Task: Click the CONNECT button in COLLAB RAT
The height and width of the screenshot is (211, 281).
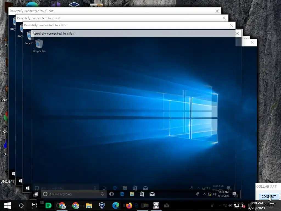Action: (269, 197)
